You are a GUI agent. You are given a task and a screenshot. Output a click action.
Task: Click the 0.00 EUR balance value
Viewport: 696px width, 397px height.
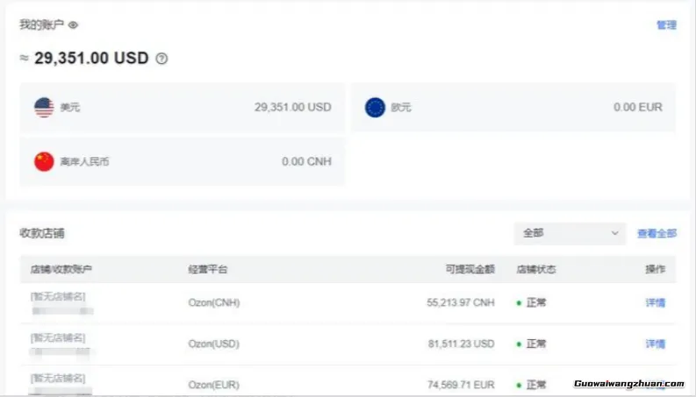[638, 107]
